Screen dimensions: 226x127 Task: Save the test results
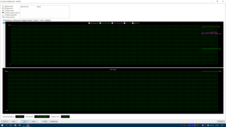(34, 122)
